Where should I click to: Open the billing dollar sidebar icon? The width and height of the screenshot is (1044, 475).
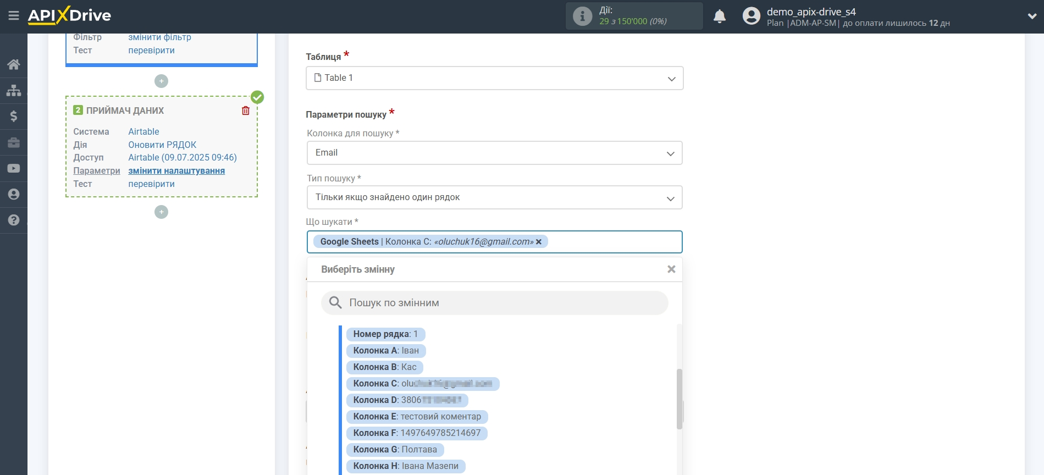14,116
